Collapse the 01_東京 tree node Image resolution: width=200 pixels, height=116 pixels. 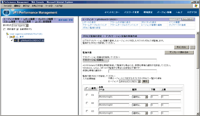pos(7,37)
